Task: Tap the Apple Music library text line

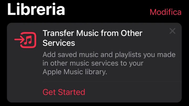Action: click(75, 72)
